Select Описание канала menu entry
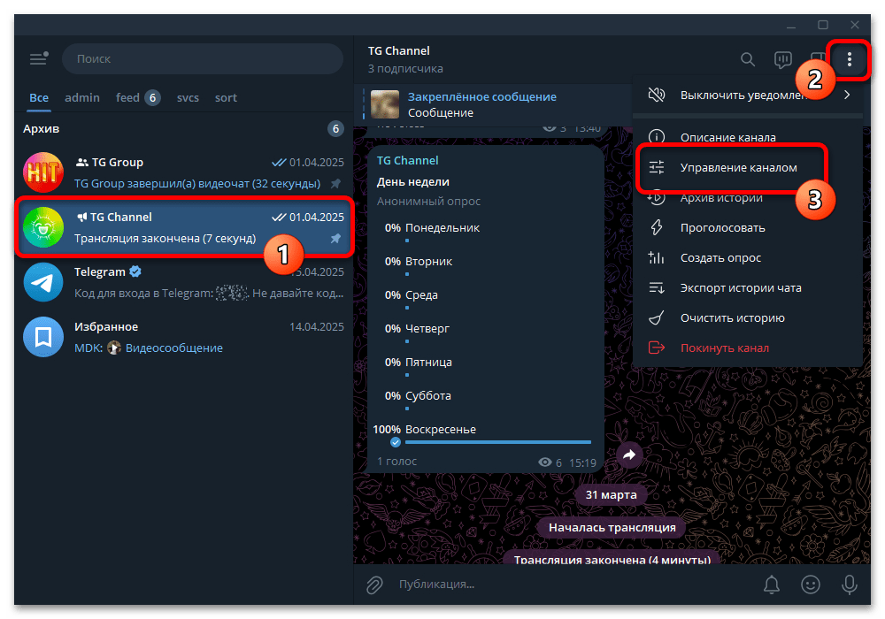Viewport: 885px width, 619px height. click(748, 137)
